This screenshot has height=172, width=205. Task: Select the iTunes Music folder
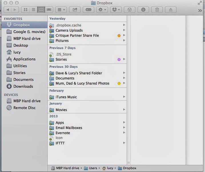click(87, 97)
